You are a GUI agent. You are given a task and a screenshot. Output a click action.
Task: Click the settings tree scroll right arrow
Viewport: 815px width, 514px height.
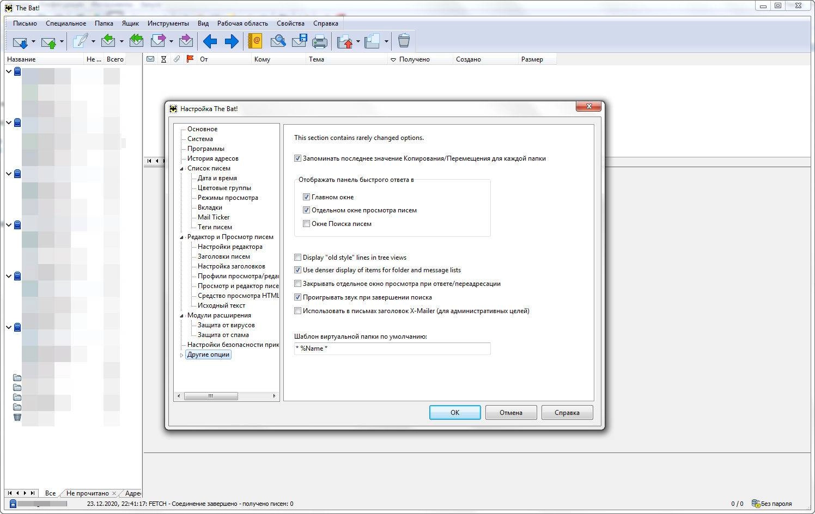tap(274, 396)
